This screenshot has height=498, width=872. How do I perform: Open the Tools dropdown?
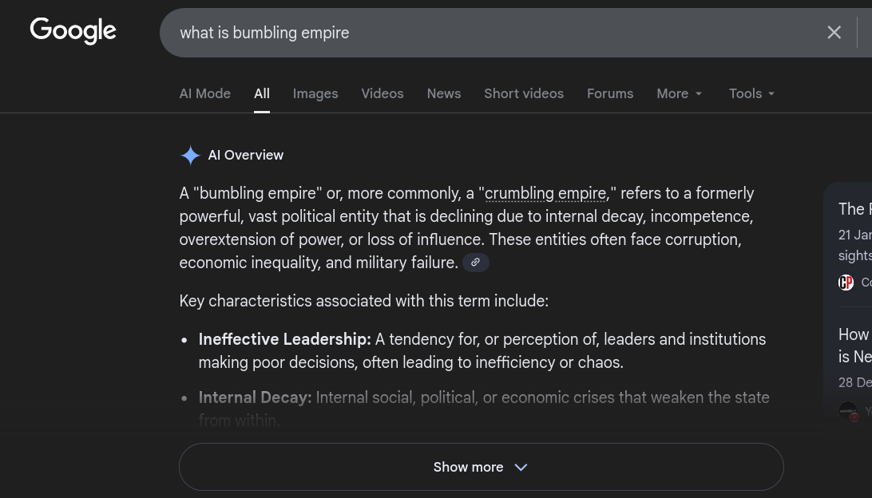[752, 93]
